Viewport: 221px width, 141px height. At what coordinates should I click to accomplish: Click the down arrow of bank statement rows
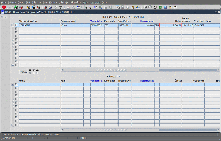pos(13,66)
